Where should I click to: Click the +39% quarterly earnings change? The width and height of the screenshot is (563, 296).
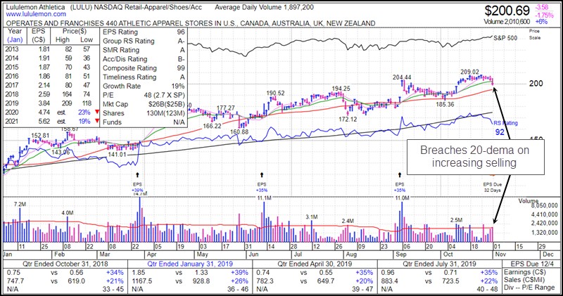point(240,272)
